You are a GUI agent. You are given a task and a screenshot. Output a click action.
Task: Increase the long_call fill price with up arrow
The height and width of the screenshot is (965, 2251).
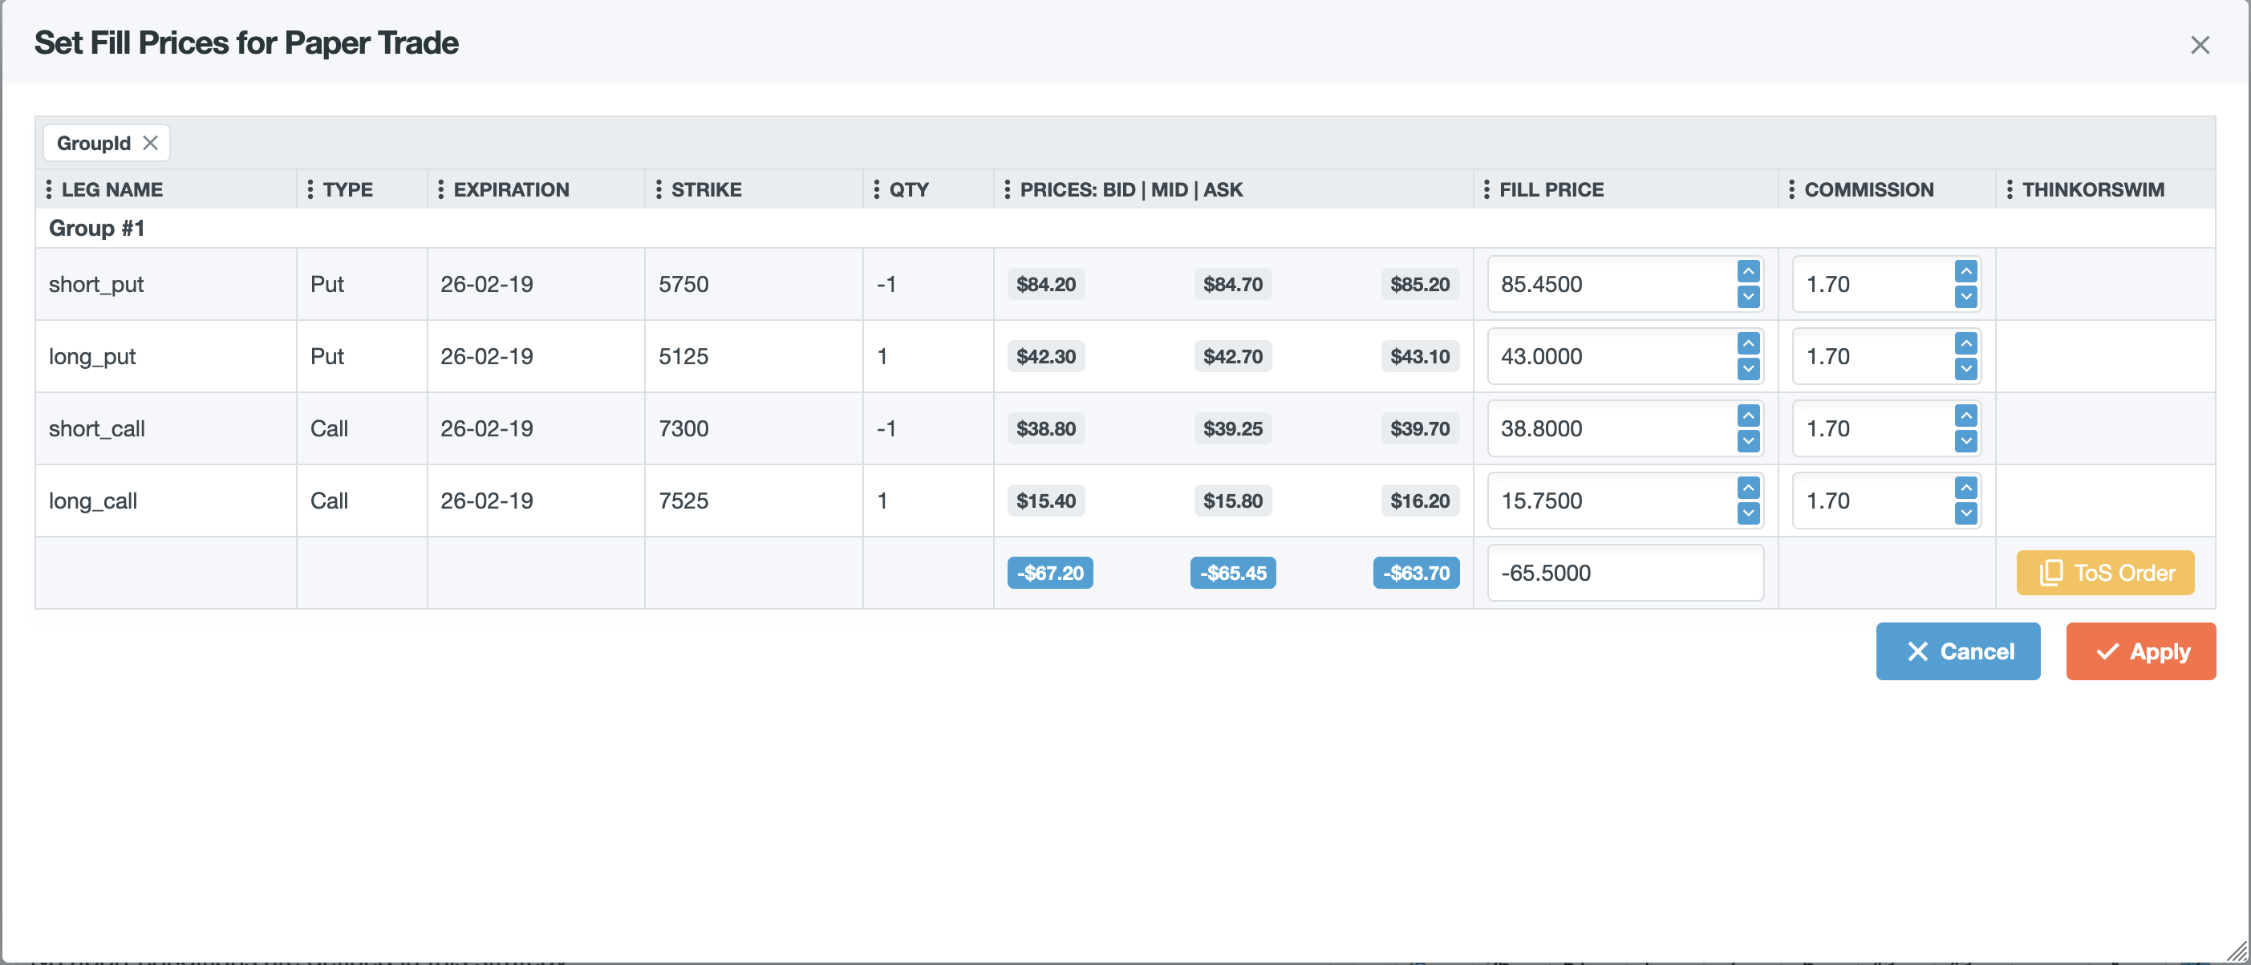coord(1748,488)
